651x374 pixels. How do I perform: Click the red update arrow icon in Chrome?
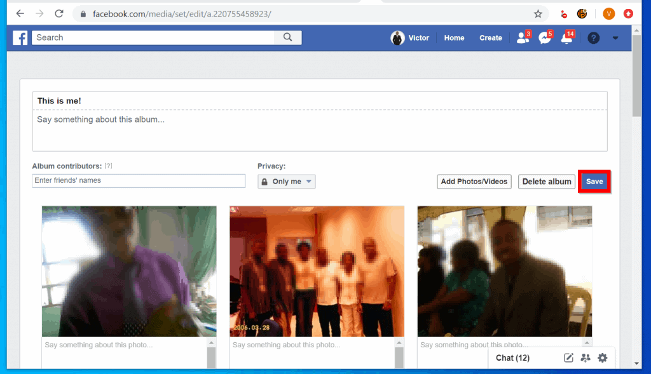pos(628,14)
